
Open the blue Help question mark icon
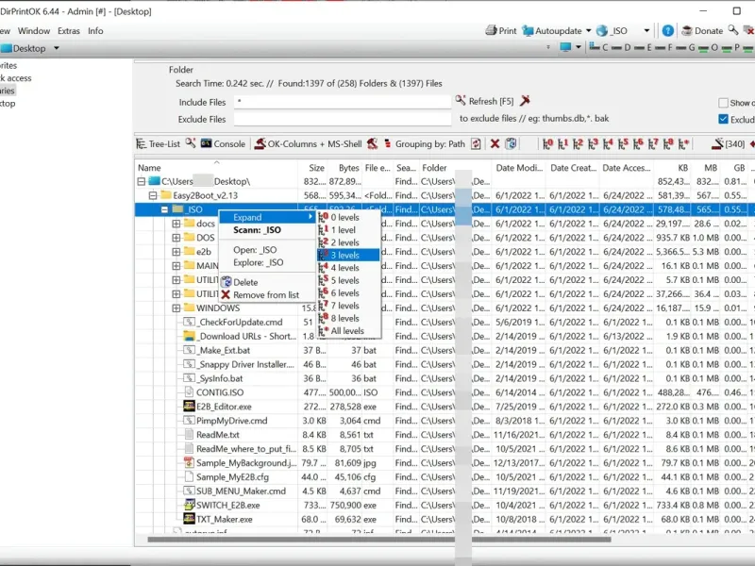coord(668,31)
